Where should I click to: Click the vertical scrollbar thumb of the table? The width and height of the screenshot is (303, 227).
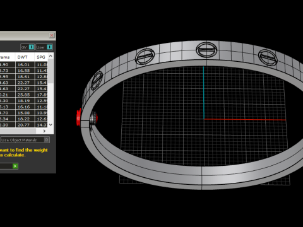click(50, 71)
